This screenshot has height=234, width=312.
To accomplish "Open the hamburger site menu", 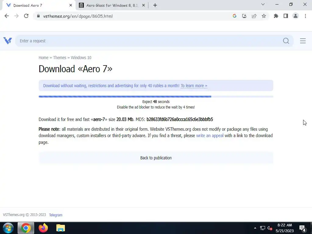I will click(303, 41).
